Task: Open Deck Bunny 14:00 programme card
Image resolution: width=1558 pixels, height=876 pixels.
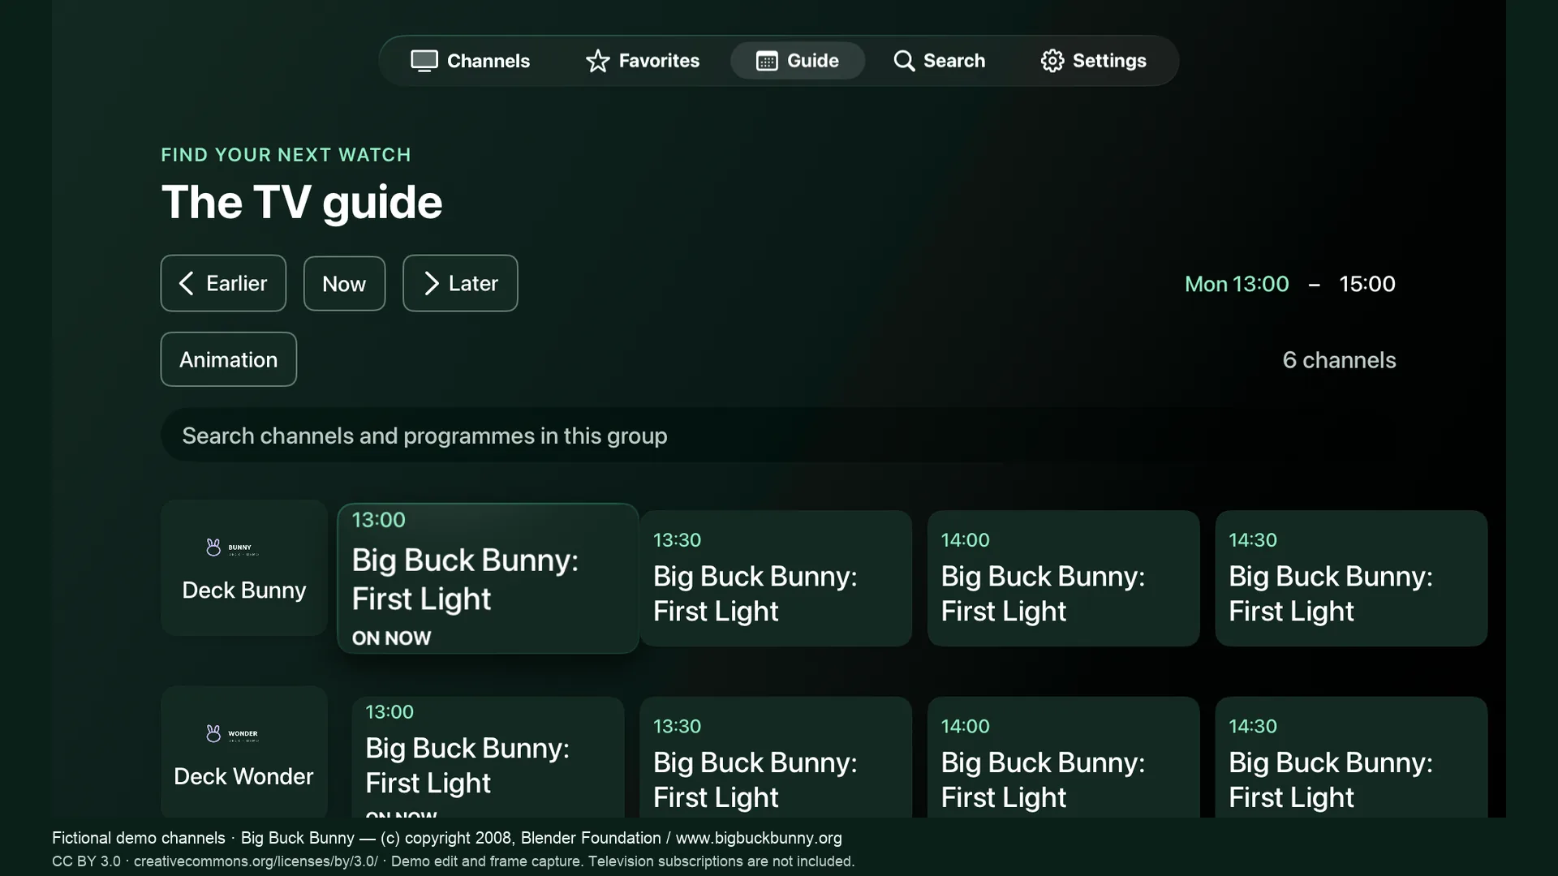Action: coord(1063,578)
